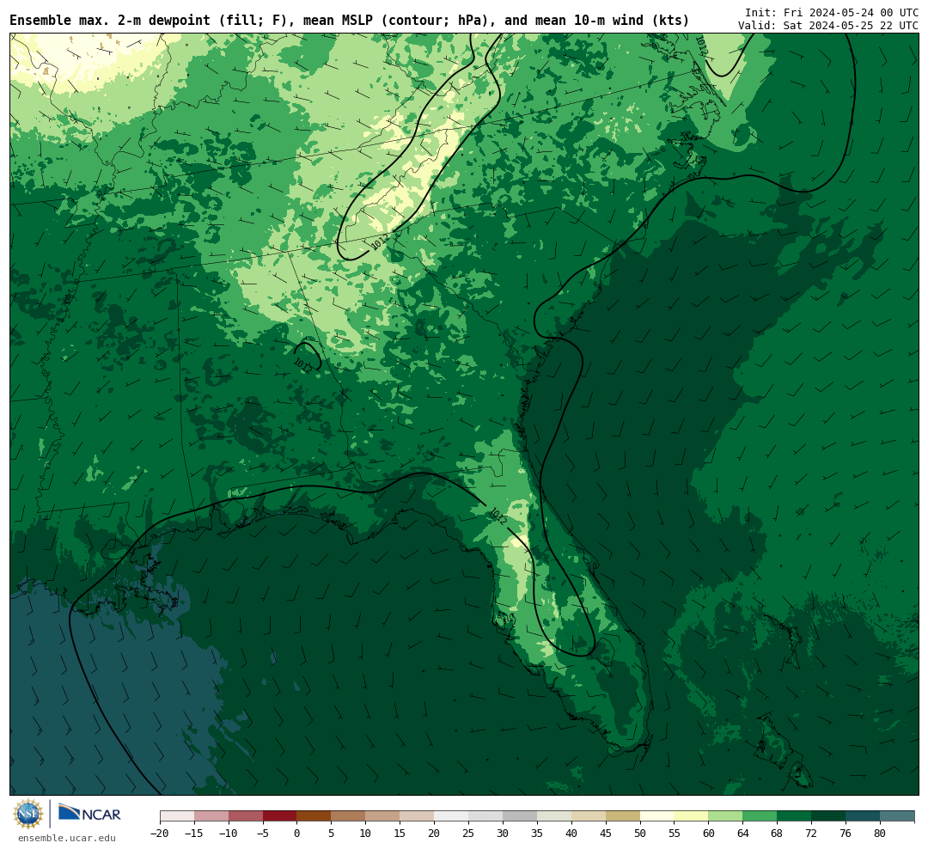Click the -15 colorbar tick label

pos(194,834)
